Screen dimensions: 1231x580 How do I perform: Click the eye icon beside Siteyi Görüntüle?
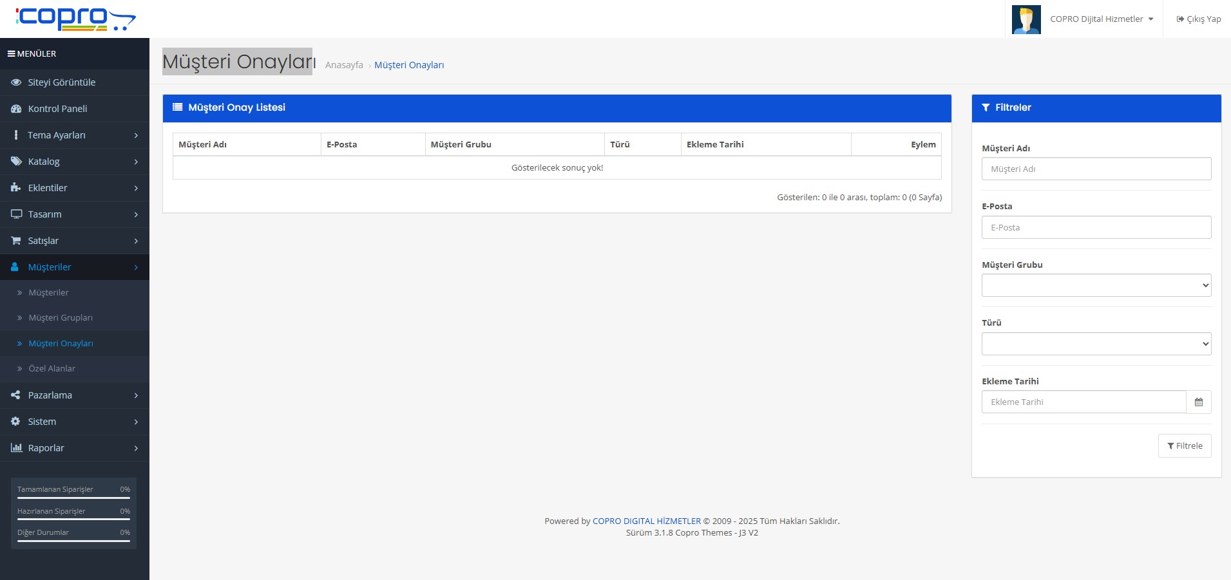(16, 82)
